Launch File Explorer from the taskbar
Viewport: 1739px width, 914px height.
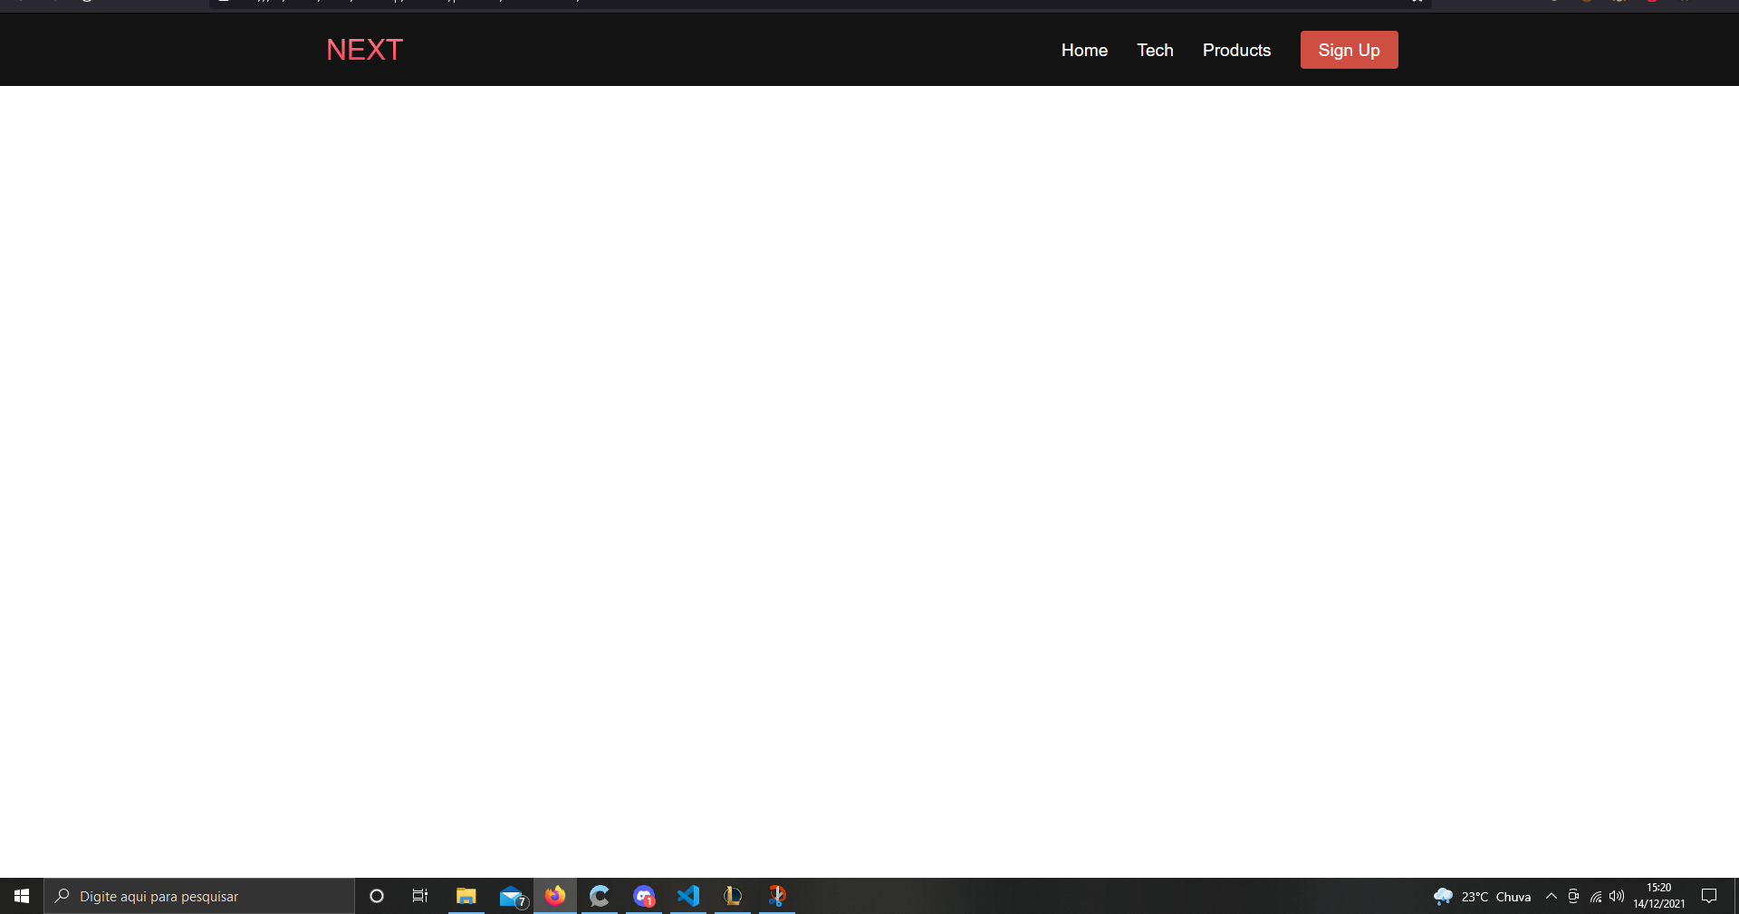[466, 896]
